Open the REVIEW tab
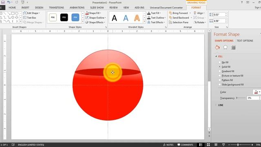The width and height of the screenshot is (261, 147). tap(113, 8)
